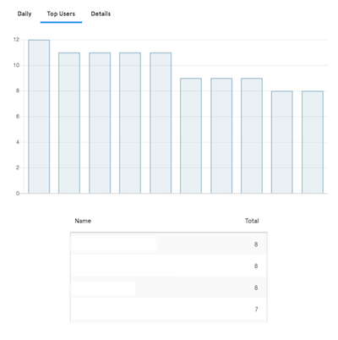Click the tallest bar reaching 12
This screenshot has height=340, width=338.
pos(39,117)
